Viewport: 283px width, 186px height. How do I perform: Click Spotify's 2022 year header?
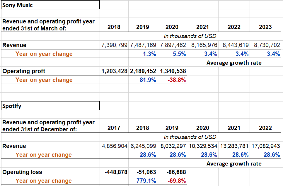pos(265,128)
